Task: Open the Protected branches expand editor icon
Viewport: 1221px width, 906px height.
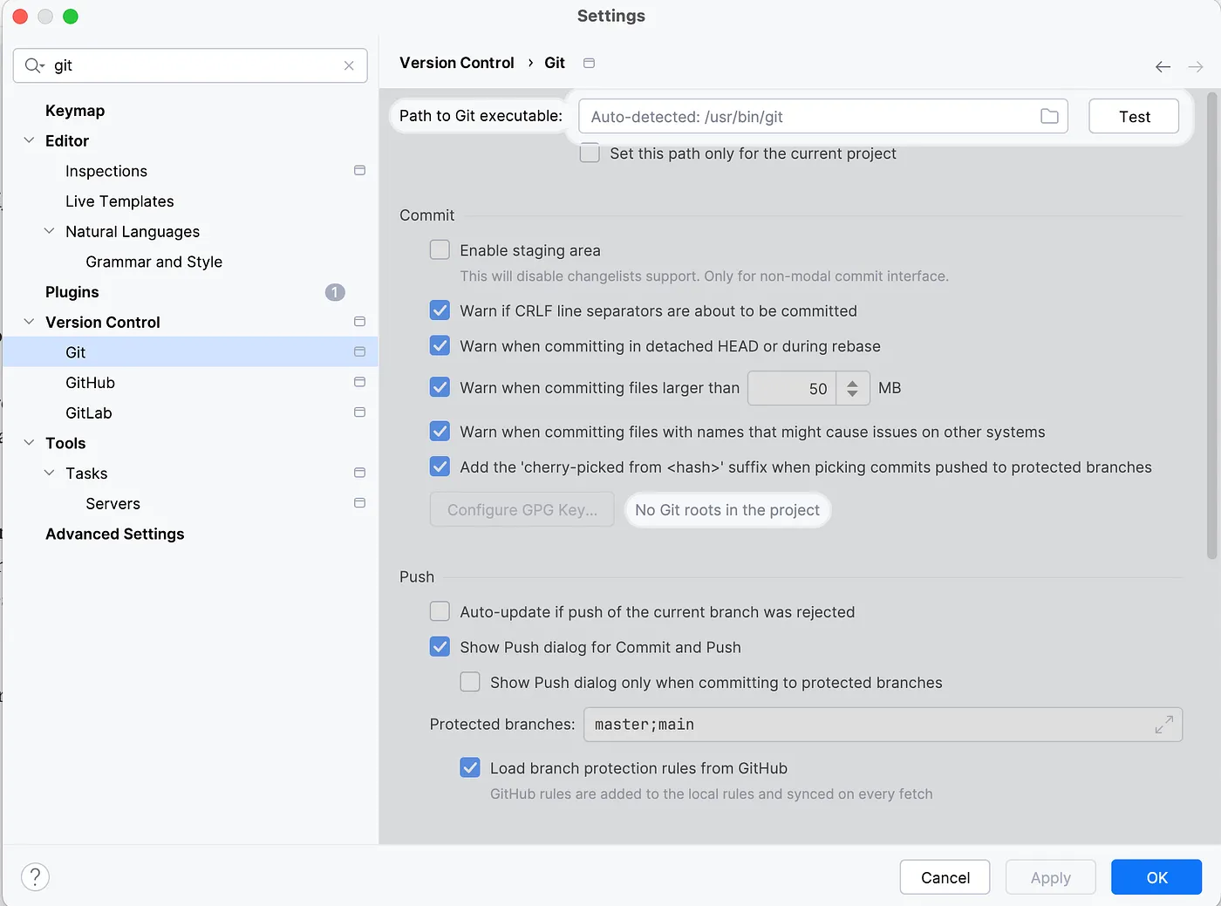Action: coord(1163,724)
